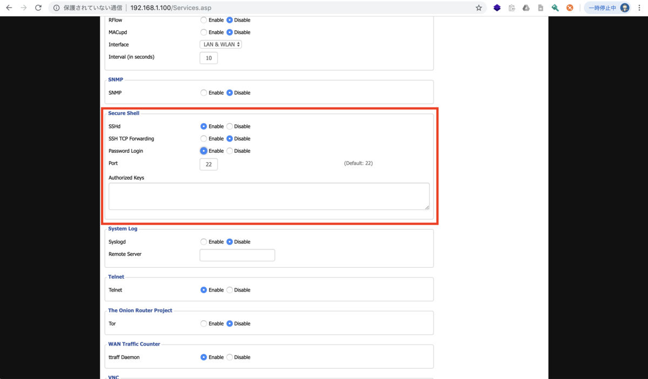This screenshot has height=379, width=648.
Task: Go back with the browser back arrow
Action: click(9, 8)
